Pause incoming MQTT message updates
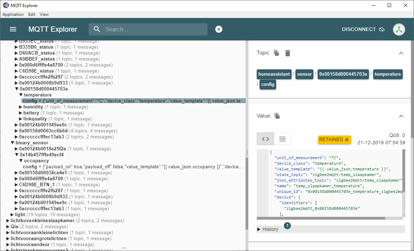This screenshot has width=414, height=251. click(x=219, y=29)
